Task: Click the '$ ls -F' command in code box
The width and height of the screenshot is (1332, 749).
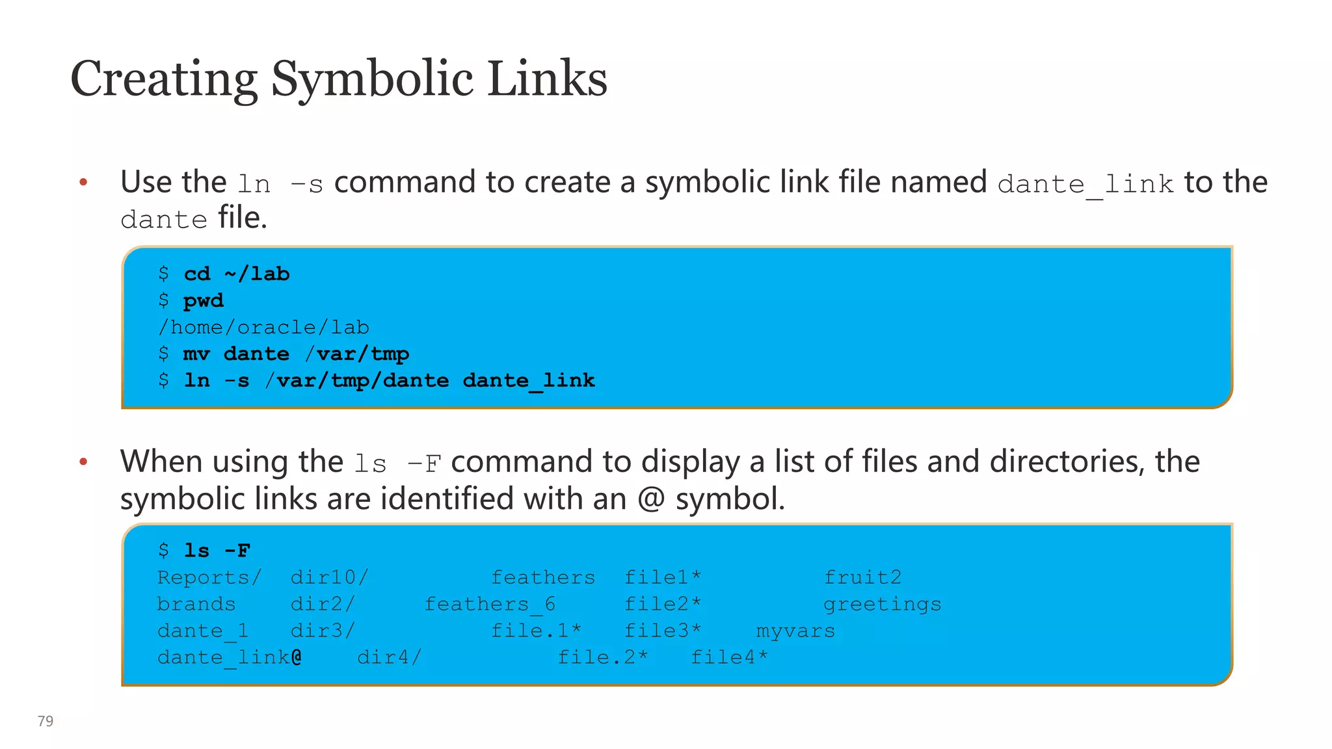Action: pyautogui.click(x=204, y=551)
